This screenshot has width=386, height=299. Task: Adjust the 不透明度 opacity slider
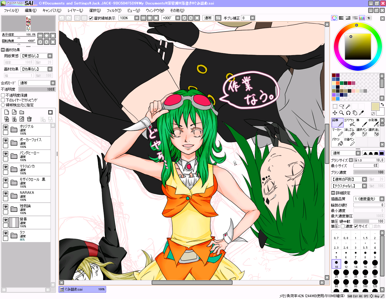point(37,89)
